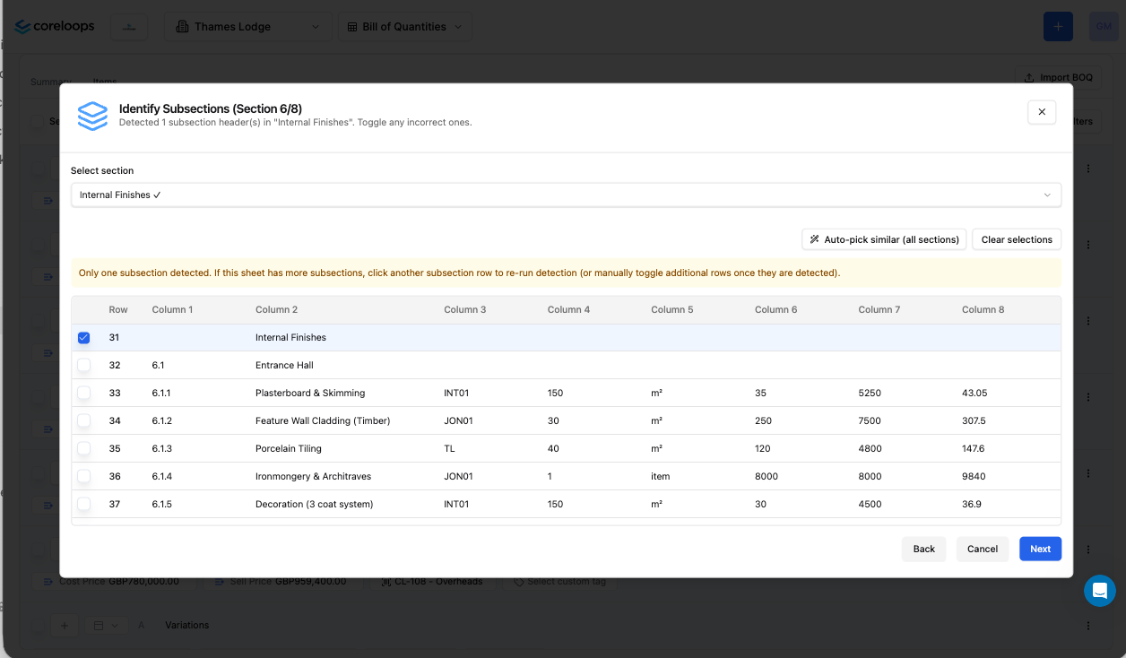This screenshot has height=658, width=1126.
Task: Click Decoration (3 coat system) cell
Action: (x=315, y=505)
